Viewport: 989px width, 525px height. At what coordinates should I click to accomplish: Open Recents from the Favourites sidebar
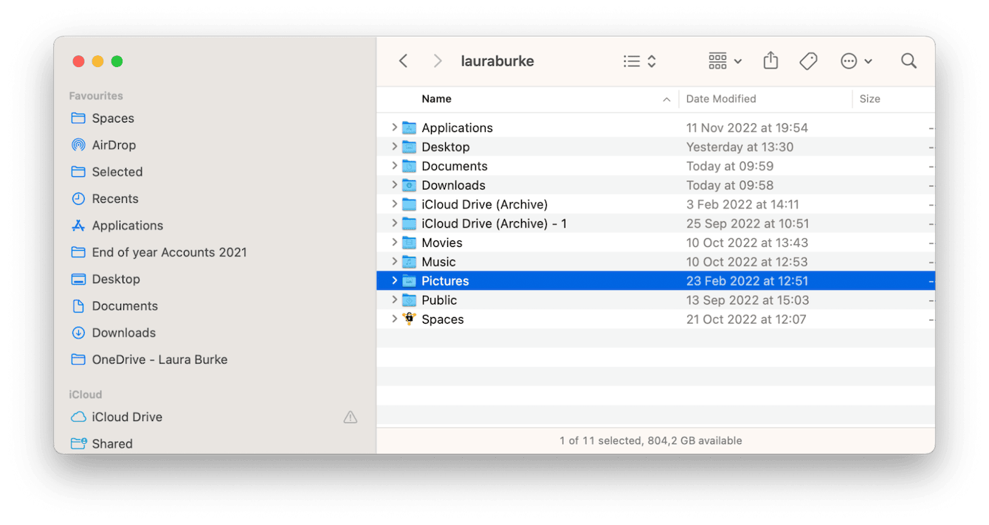click(117, 198)
